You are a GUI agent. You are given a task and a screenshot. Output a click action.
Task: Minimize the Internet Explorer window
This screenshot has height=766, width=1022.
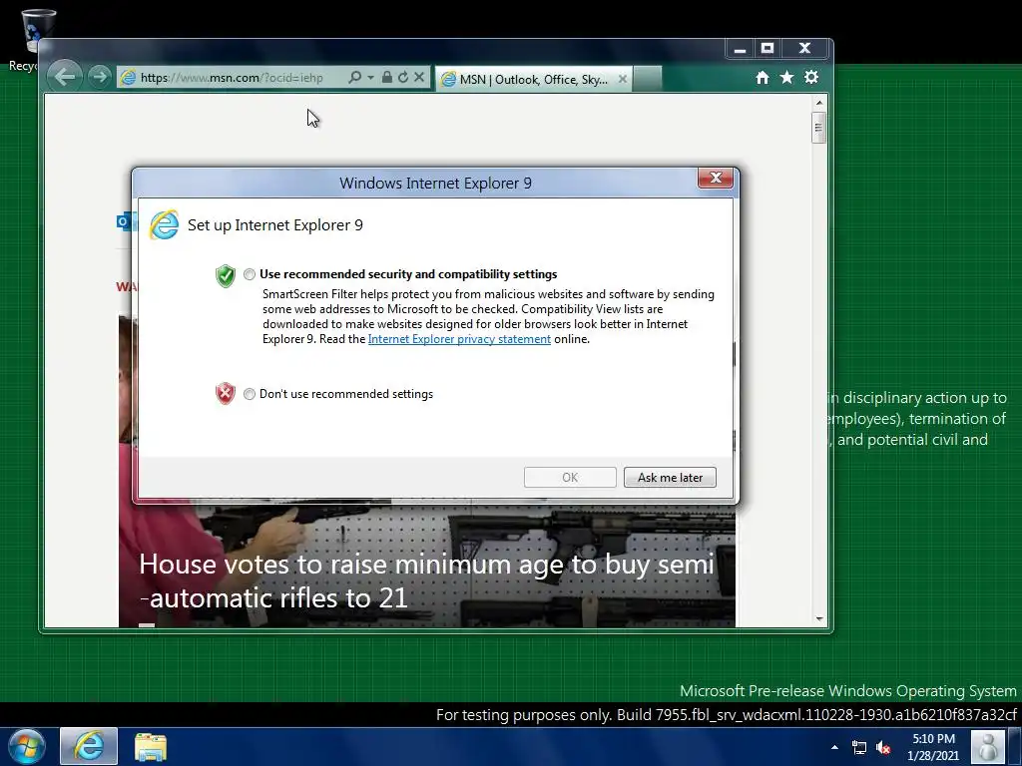point(740,49)
